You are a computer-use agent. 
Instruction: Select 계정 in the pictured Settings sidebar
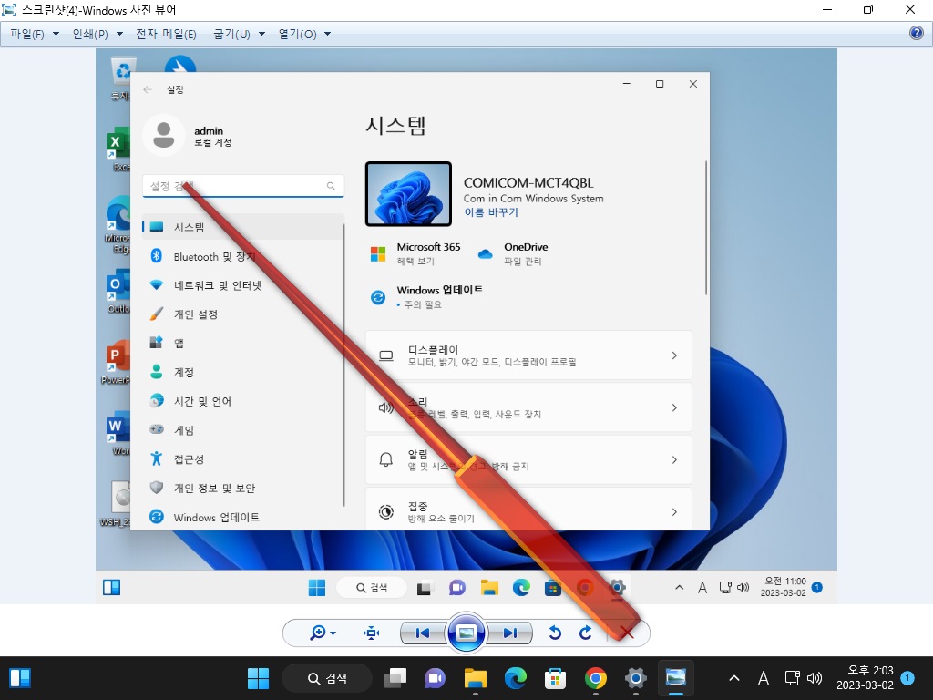[x=242, y=372]
